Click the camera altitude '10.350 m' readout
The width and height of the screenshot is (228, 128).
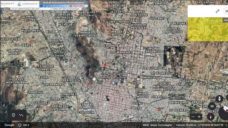coord(186,125)
